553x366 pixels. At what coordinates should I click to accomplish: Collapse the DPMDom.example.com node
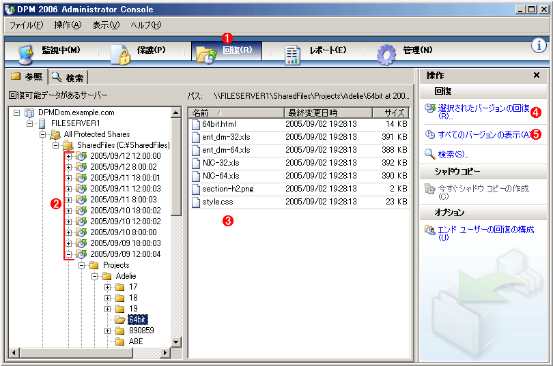coord(16,112)
